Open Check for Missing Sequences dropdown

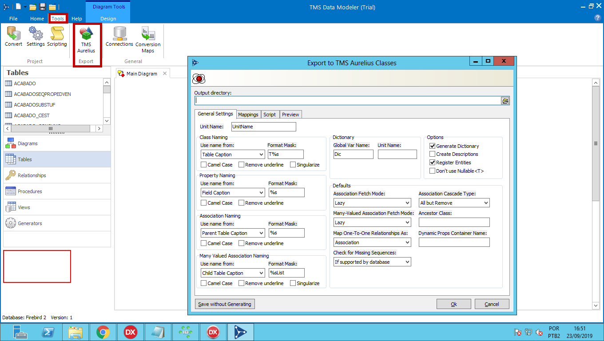coord(372,262)
